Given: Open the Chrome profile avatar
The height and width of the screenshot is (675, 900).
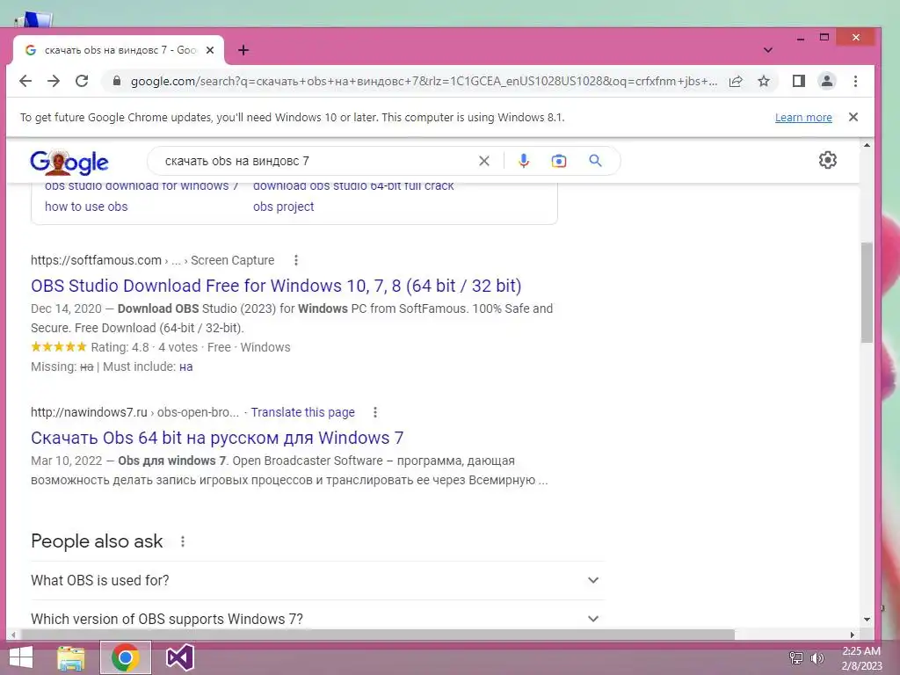Looking at the screenshot, I should coord(826,81).
